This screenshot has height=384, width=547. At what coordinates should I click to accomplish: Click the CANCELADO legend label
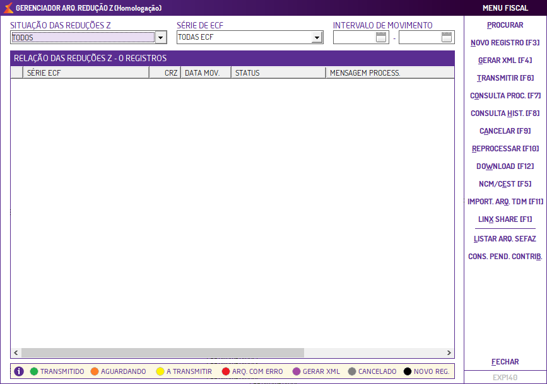(x=377, y=371)
